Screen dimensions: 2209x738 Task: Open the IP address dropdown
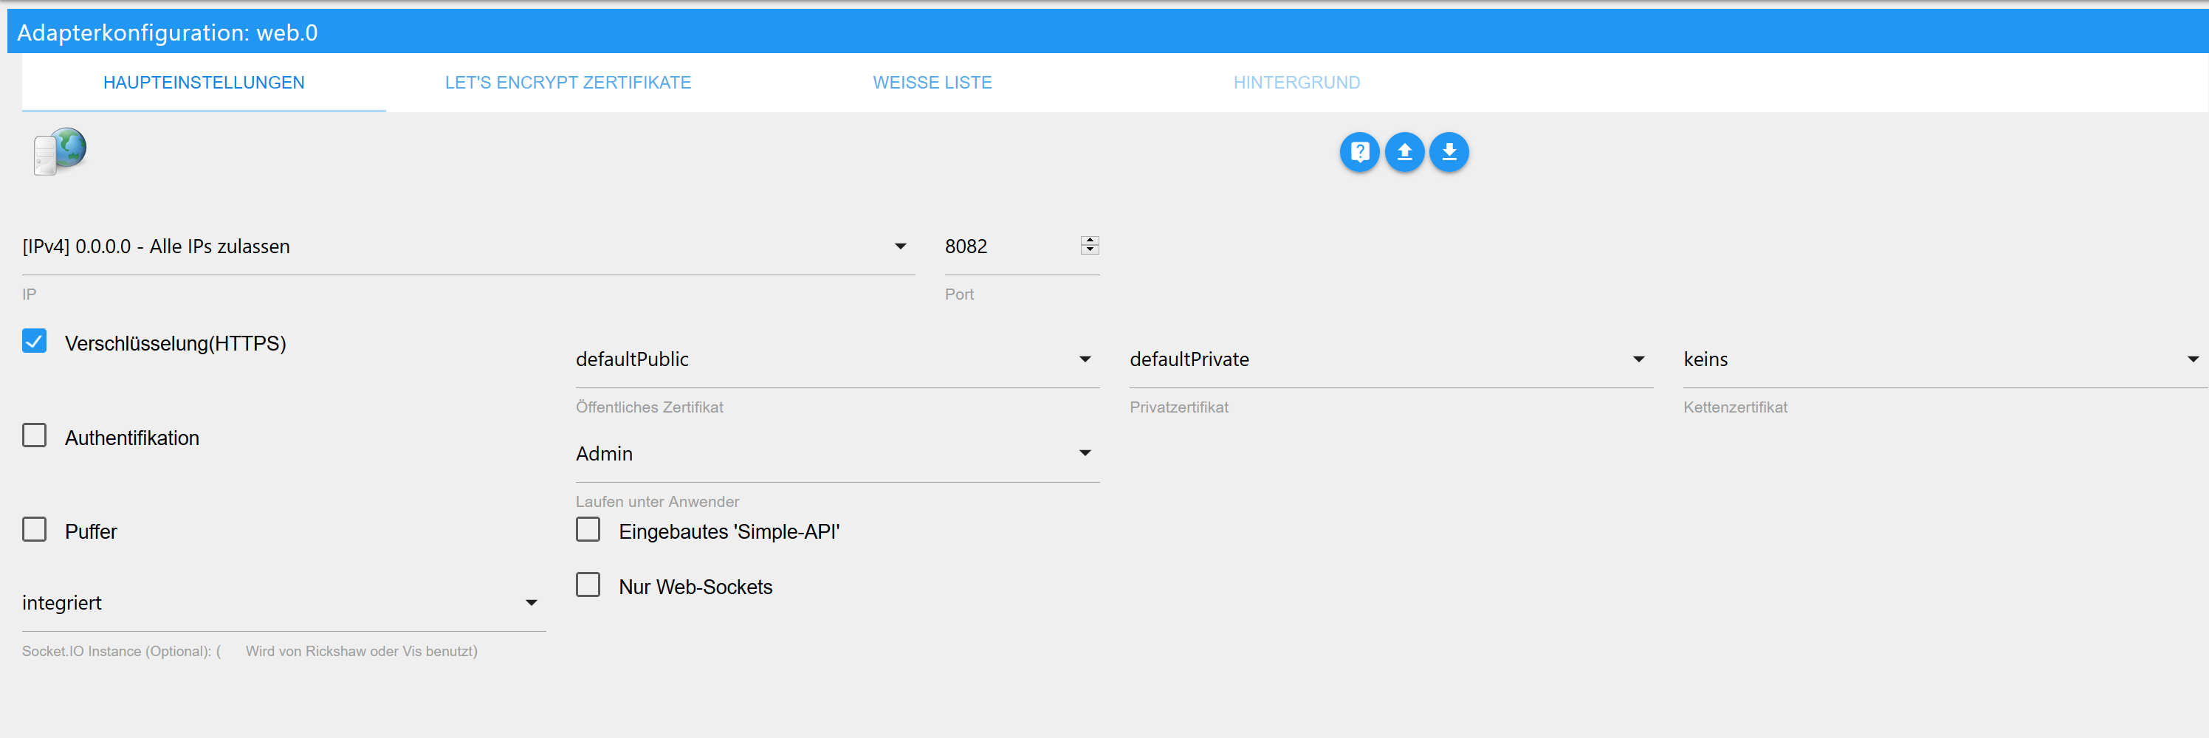point(468,246)
